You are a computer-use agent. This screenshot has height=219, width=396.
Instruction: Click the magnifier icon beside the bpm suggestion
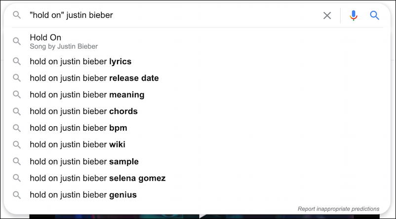click(x=17, y=128)
